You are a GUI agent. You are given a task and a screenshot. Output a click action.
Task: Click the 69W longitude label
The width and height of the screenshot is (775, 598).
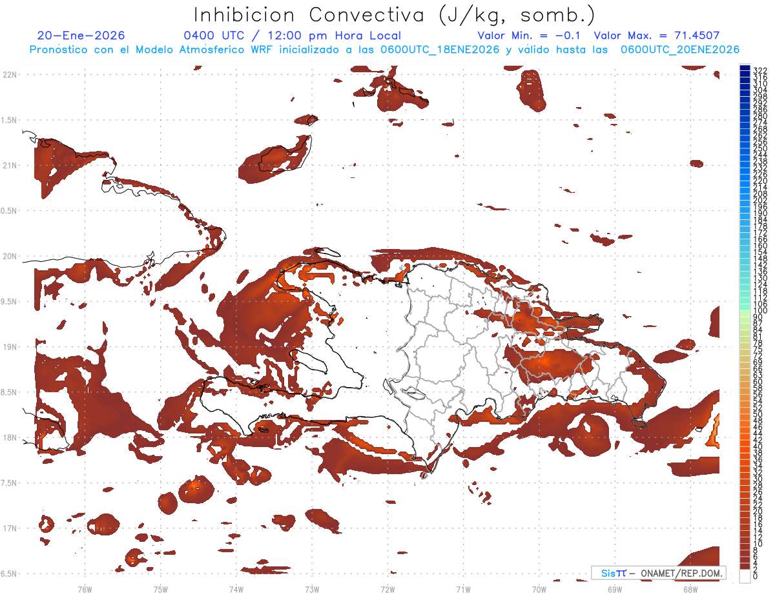pyautogui.click(x=615, y=589)
